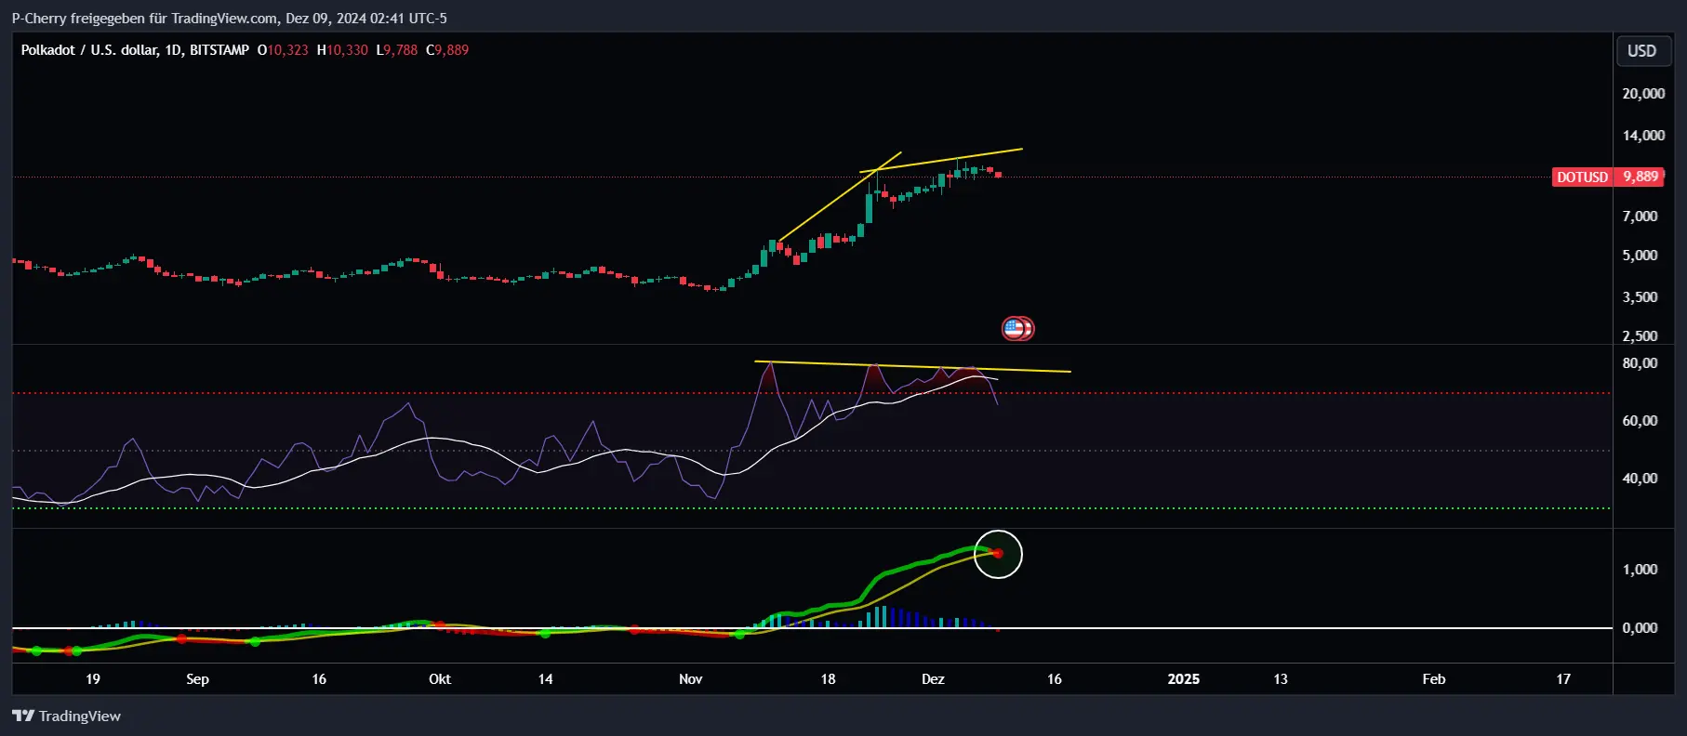Viewport: 1687px width, 736px height.
Task: Click the 80,00 RSI axis label
Action: click(x=1640, y=363)
